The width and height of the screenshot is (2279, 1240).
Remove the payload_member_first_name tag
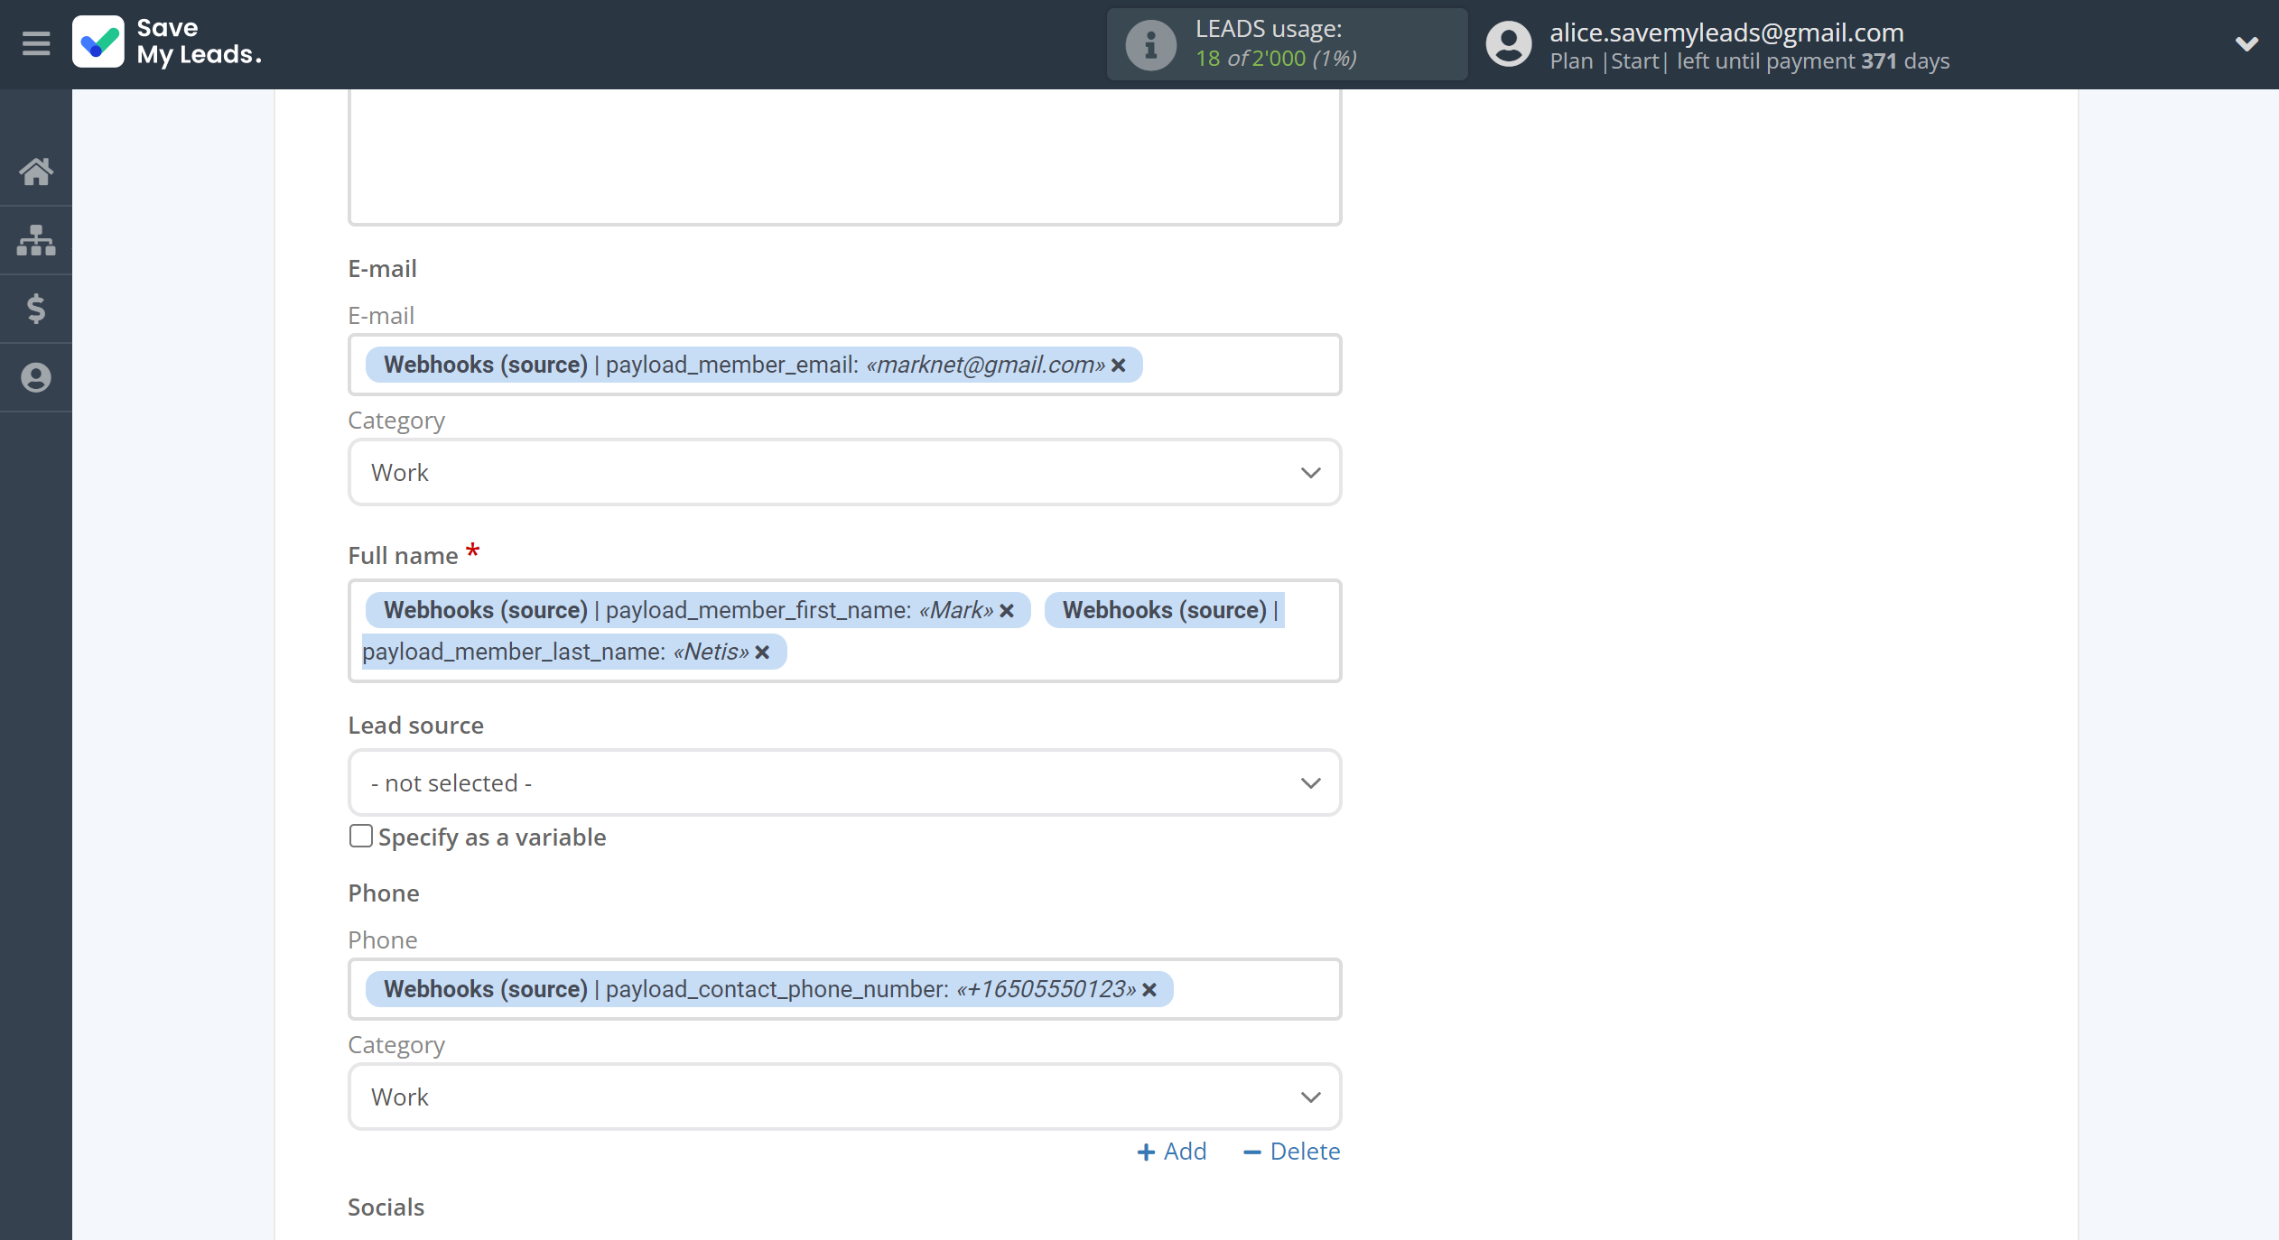click(1007, 611)
